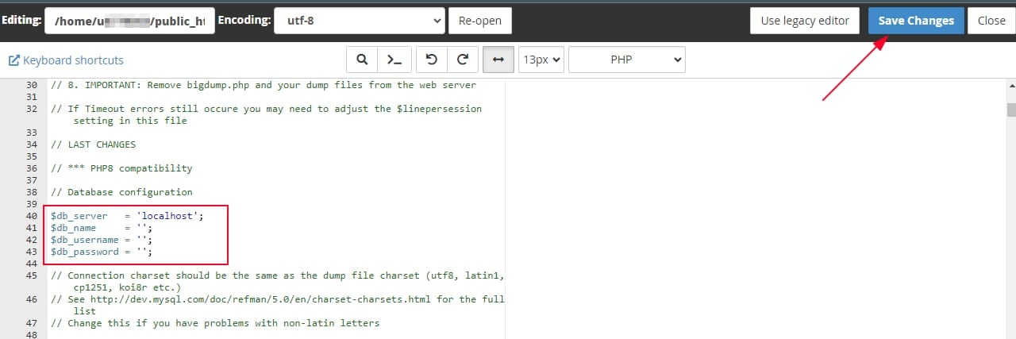Click the $db_name line in code

click(x=101, y=228)
